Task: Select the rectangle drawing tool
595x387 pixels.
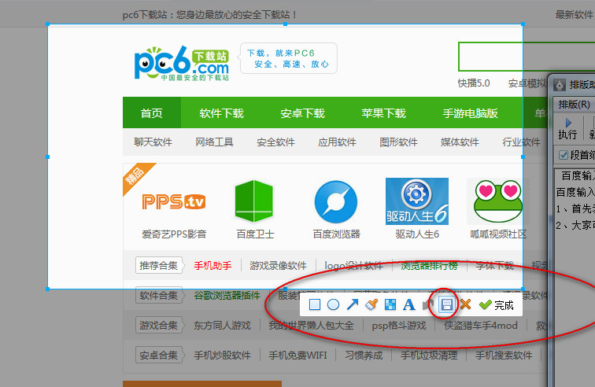Action: point(315,304)
